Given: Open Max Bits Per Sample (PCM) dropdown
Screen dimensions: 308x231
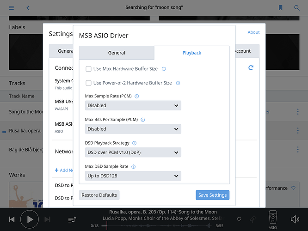Looking at the screenshot, I should pos(133,129).
